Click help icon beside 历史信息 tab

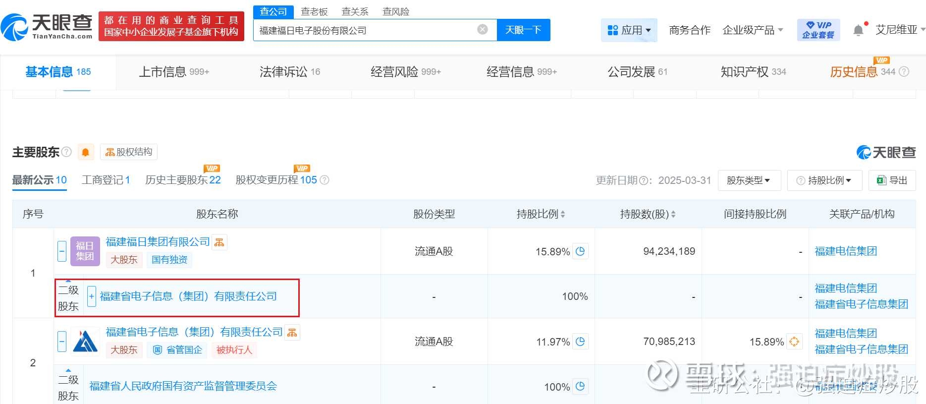pos(904,72)
